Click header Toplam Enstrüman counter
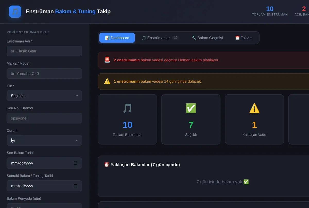Screen dimensions: 309x208 [x=270, y=11]
